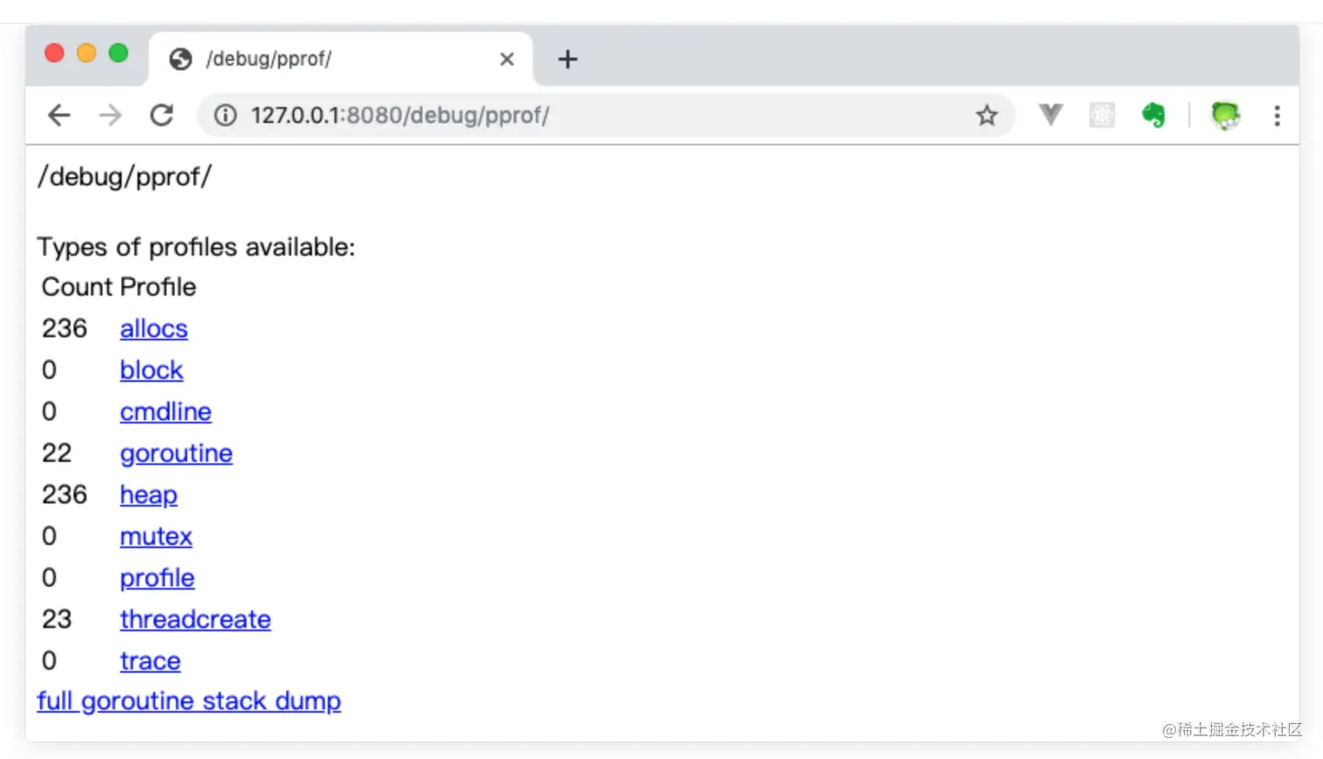Click the "Count Profile" table header
Screen dimensions: 1323x759
(x=119, y=287)
